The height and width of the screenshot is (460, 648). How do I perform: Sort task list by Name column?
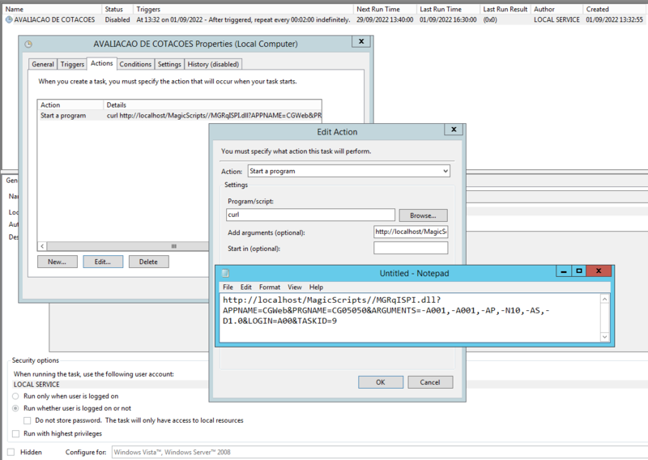tap(52, 9)
